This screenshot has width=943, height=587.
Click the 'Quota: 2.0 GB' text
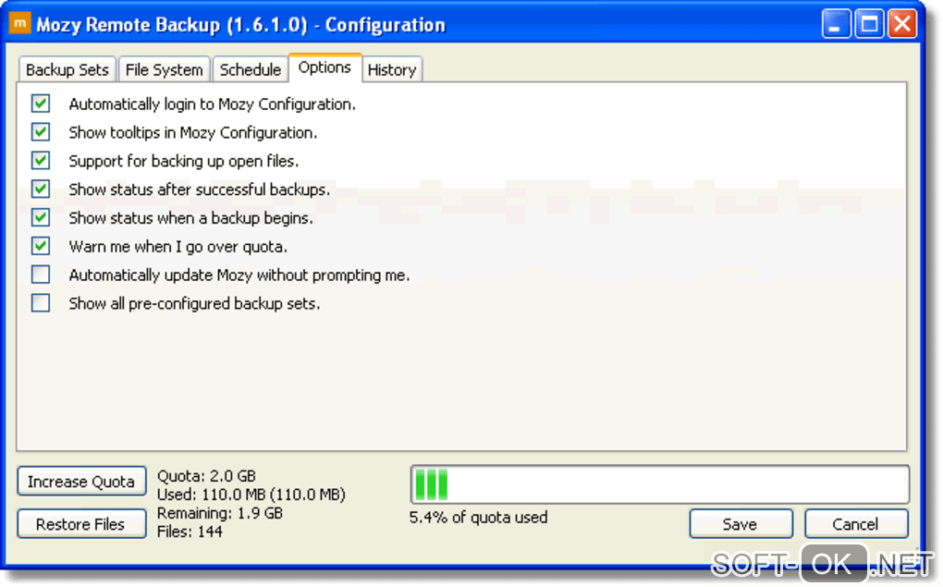tap(206, 476)
